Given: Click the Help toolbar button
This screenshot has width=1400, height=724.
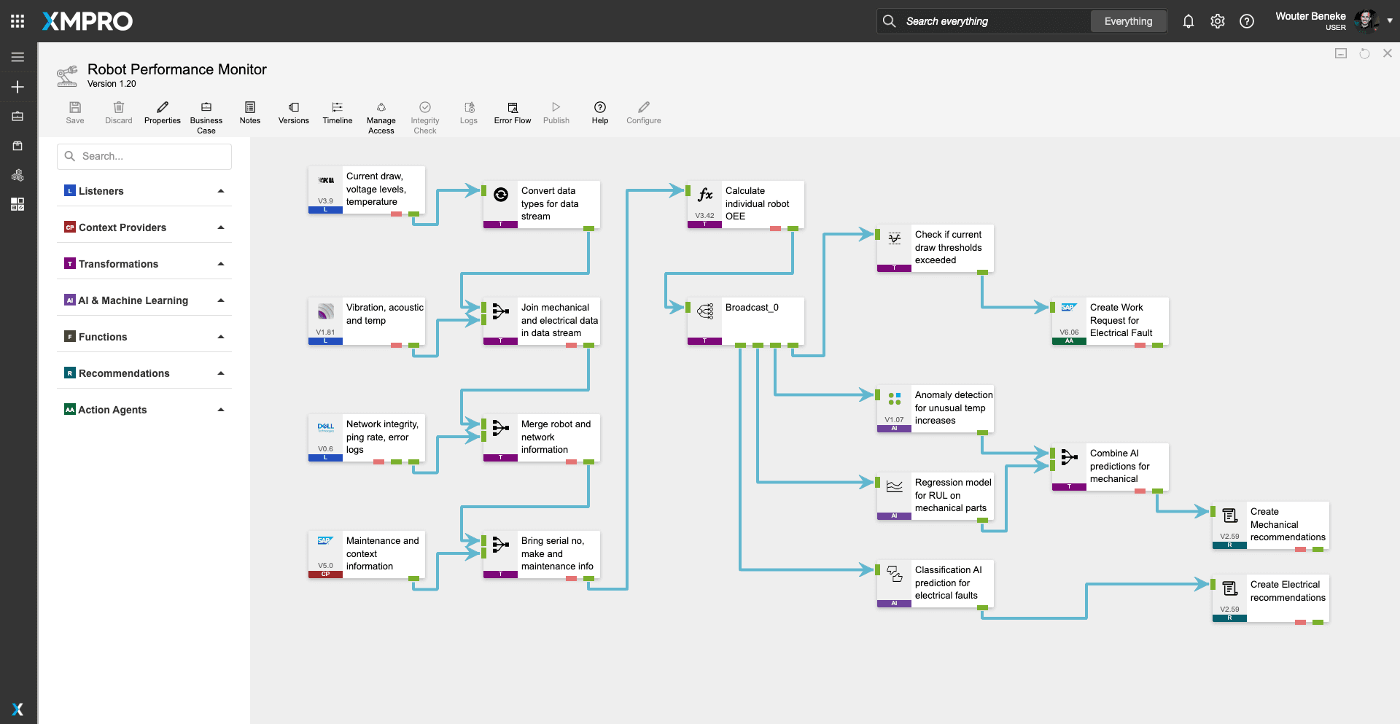Looking at the screenshot, I should (x=600, y=108).
